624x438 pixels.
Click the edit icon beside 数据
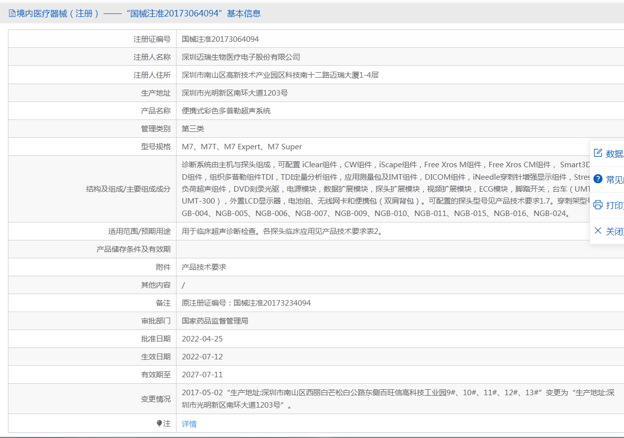coord(598,153)
